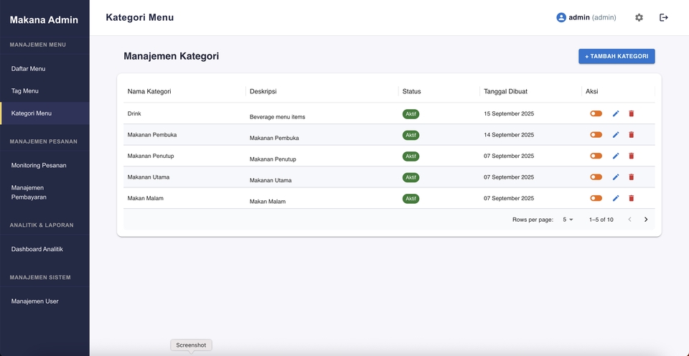The width and height of the screenshot is (689, 356).
Task: Go to Monitoring Pesanan page
Action: tap(39, 165)
